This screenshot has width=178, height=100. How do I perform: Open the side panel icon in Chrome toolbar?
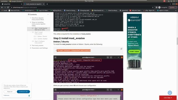(156, 7)
